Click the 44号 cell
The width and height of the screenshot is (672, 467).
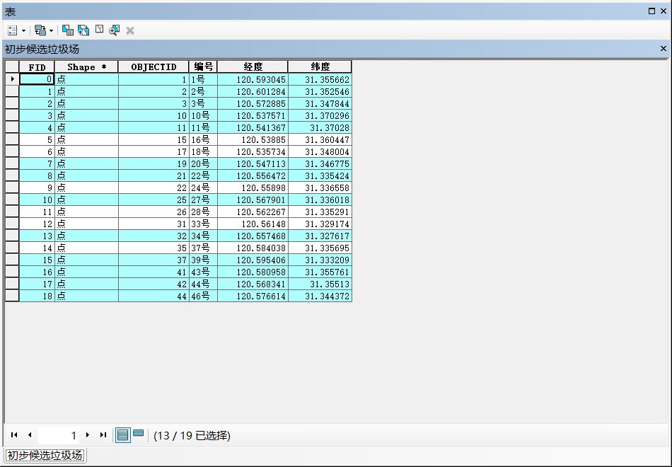[203, 284]
